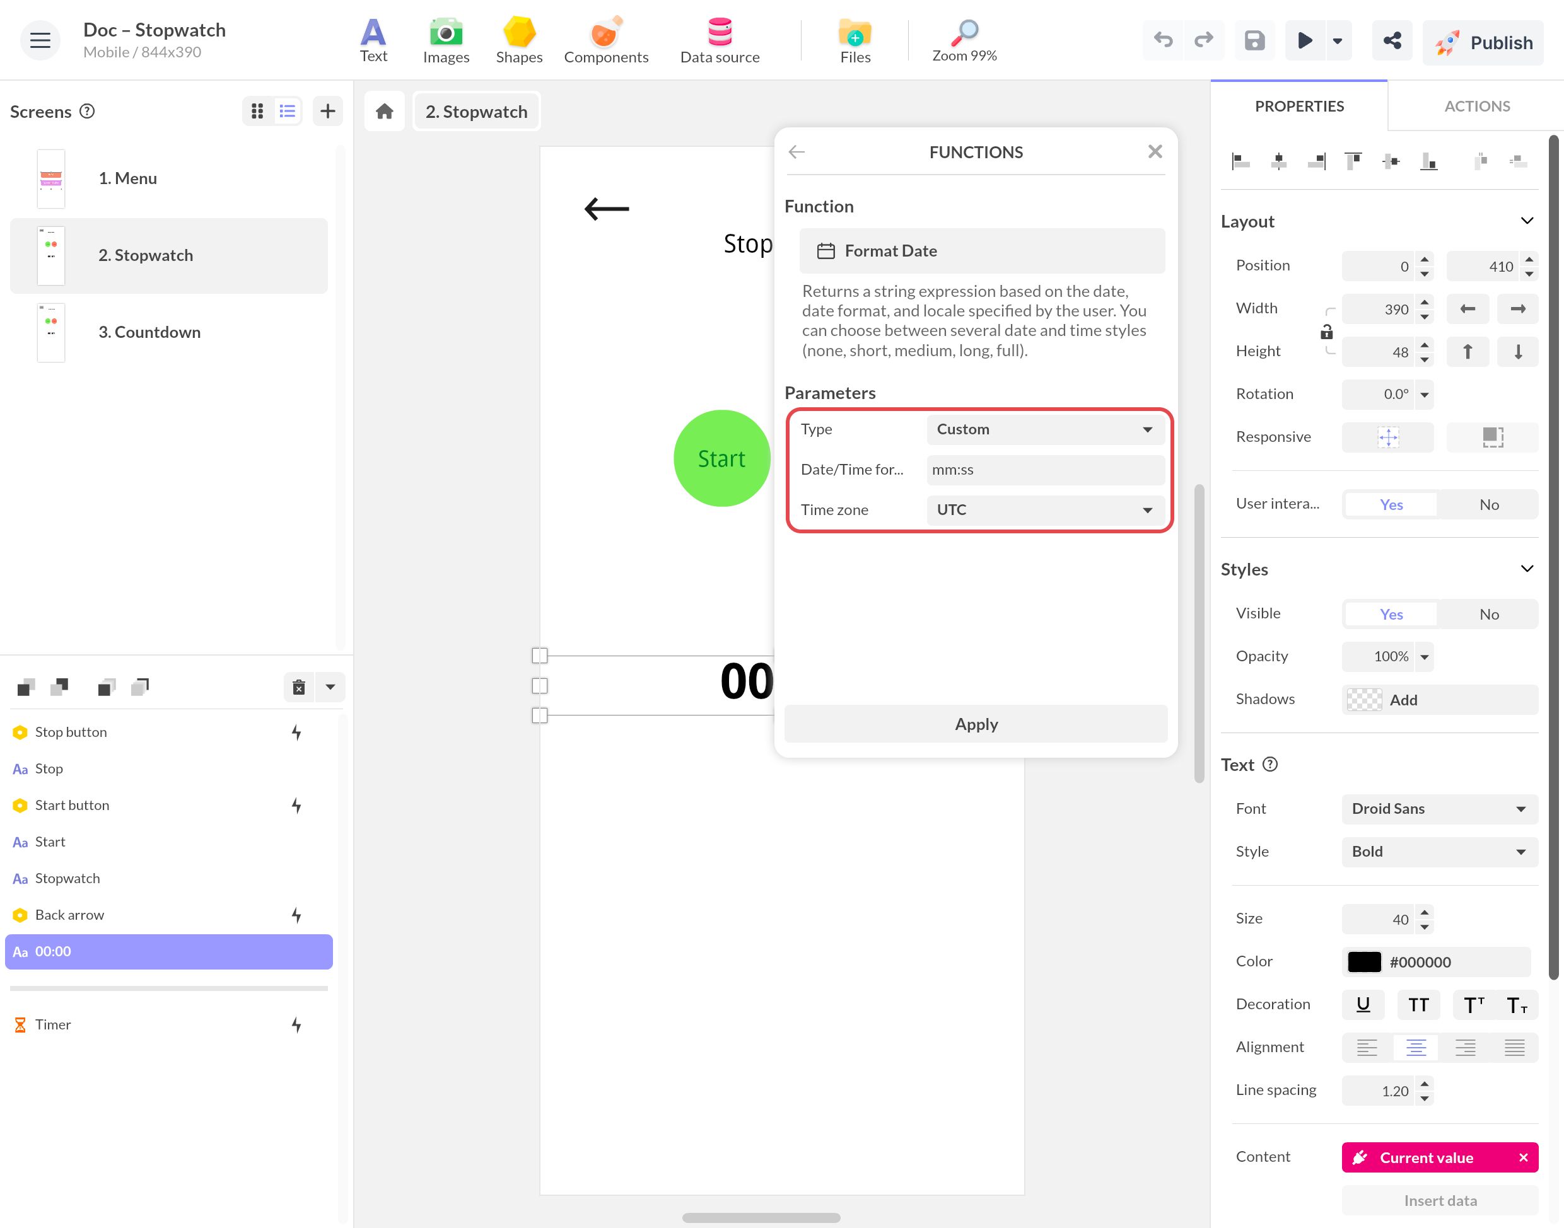The height and width of the screenshot is (1228, 1564).
Task: Set User interaction to No
Action: click(x=1488, y=505)
